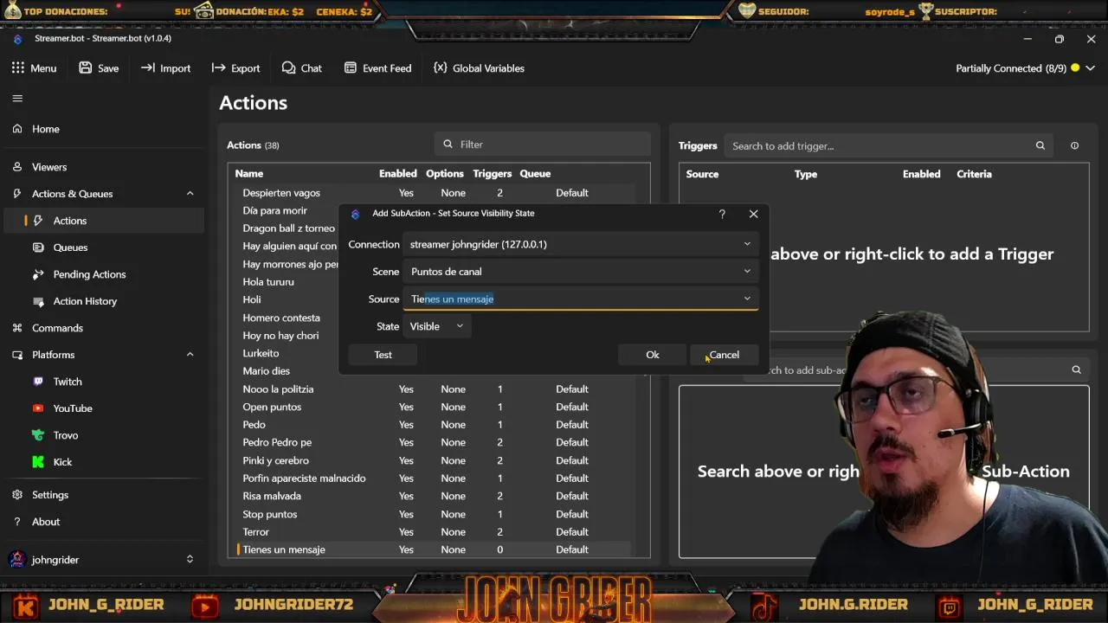Open Commands in the sidebar
This screenshot has width=1108, height=623.
[102, 328]
